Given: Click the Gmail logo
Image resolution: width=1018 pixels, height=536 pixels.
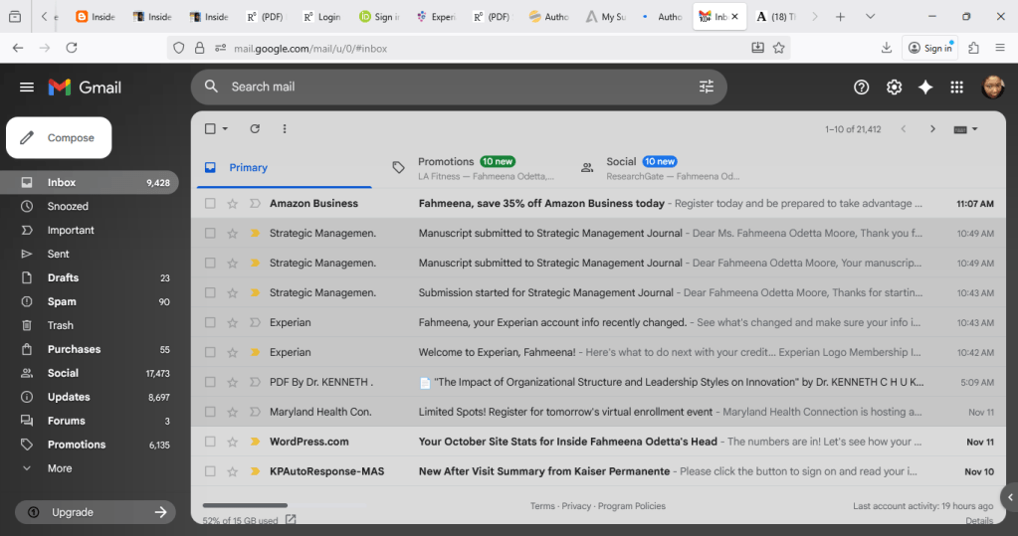Looking at the screenshot, I should point(85,87).
